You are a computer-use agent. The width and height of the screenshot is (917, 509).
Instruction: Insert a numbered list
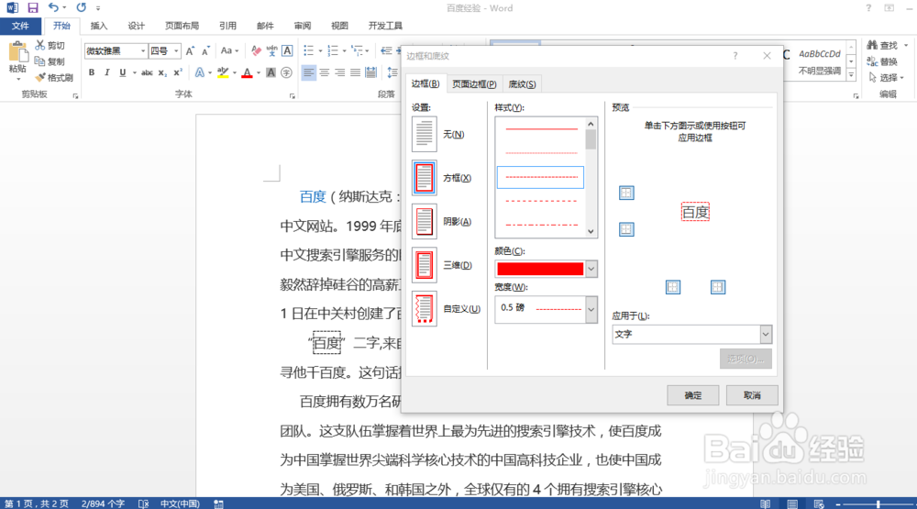click(x=333, y=51)
